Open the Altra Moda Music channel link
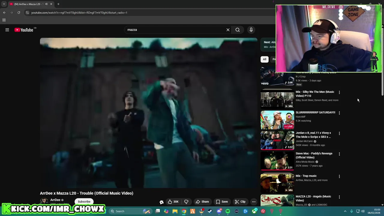The image size is (384, 216). [305, 162]
